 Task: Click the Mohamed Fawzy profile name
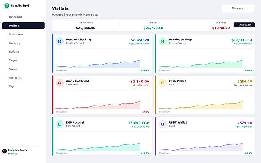tap(18, 150)
